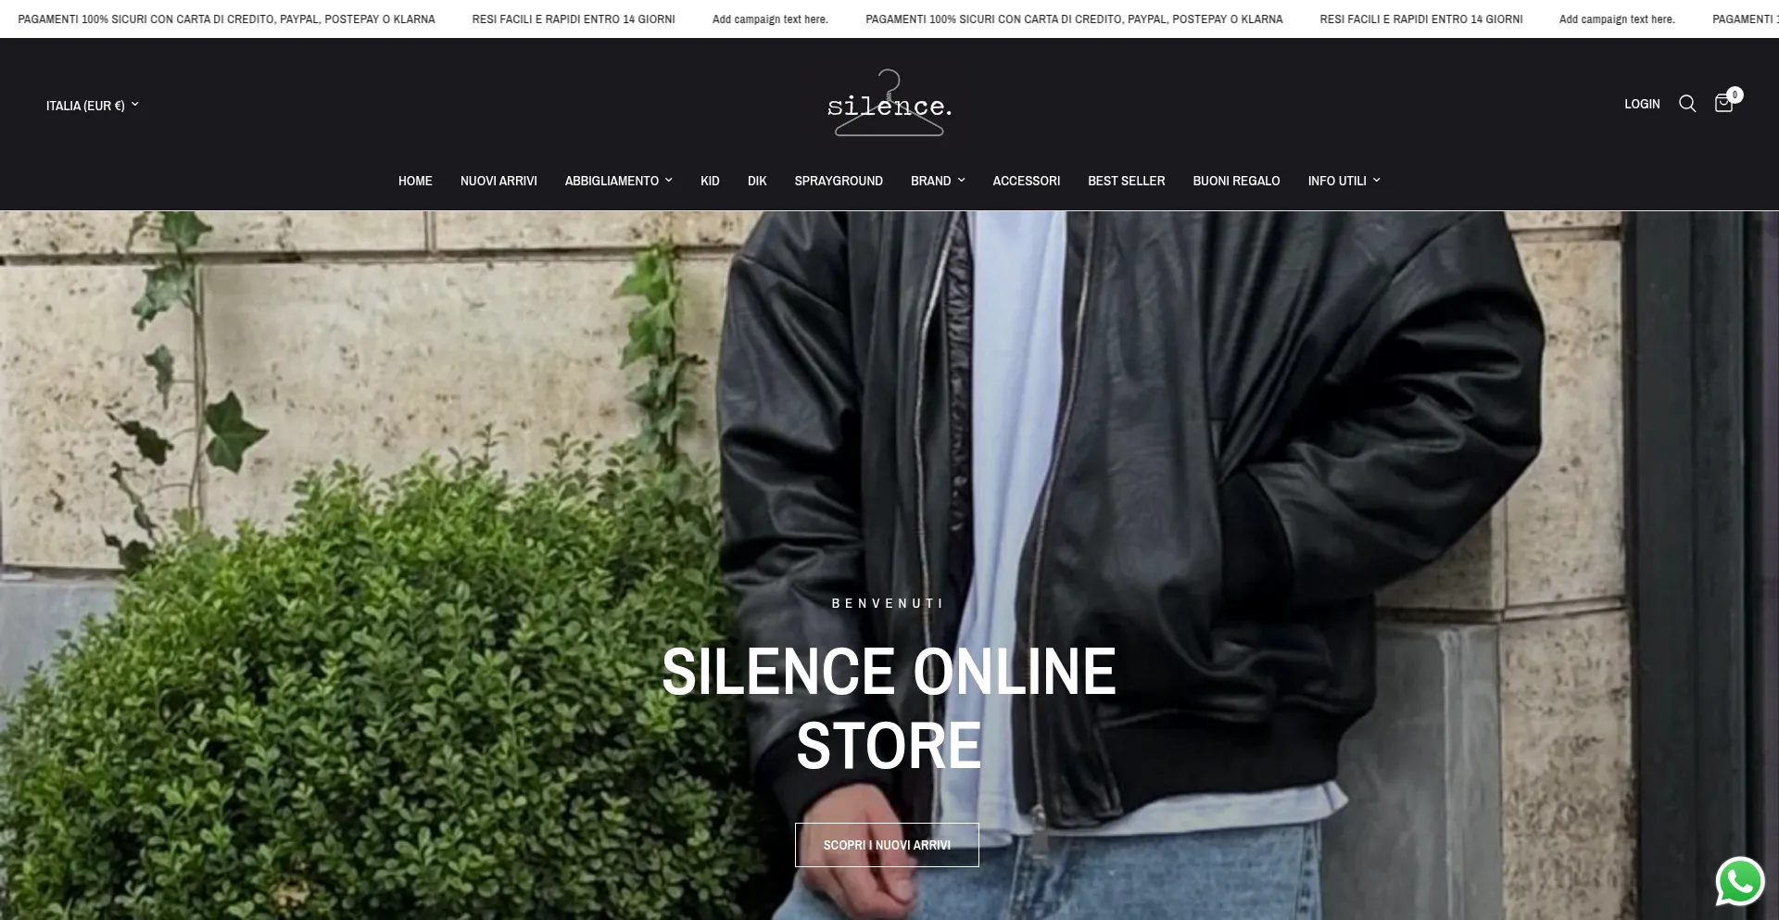This screenshot has width=1779, height=920.
Task: Click the cart item count badge
Action: (x=1735, y=95)
